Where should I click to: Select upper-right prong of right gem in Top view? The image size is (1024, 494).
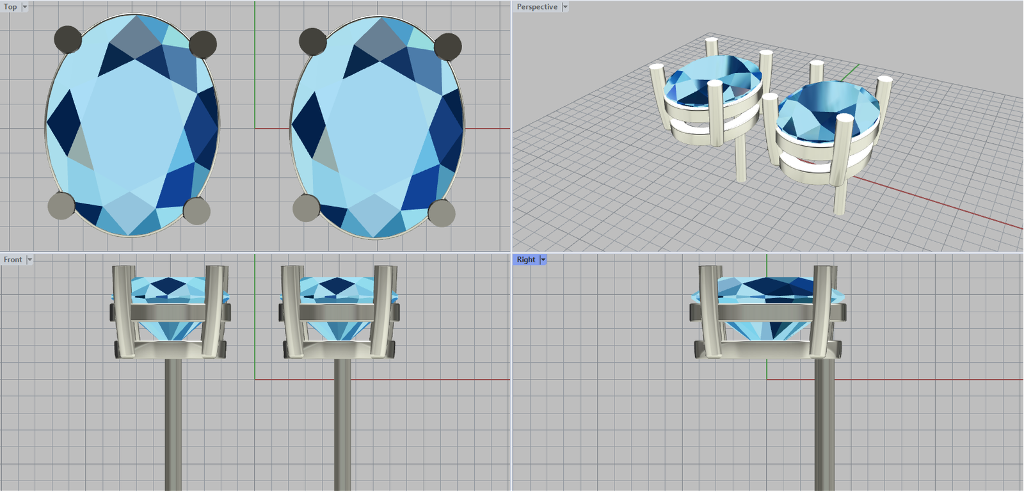point(448,47)
